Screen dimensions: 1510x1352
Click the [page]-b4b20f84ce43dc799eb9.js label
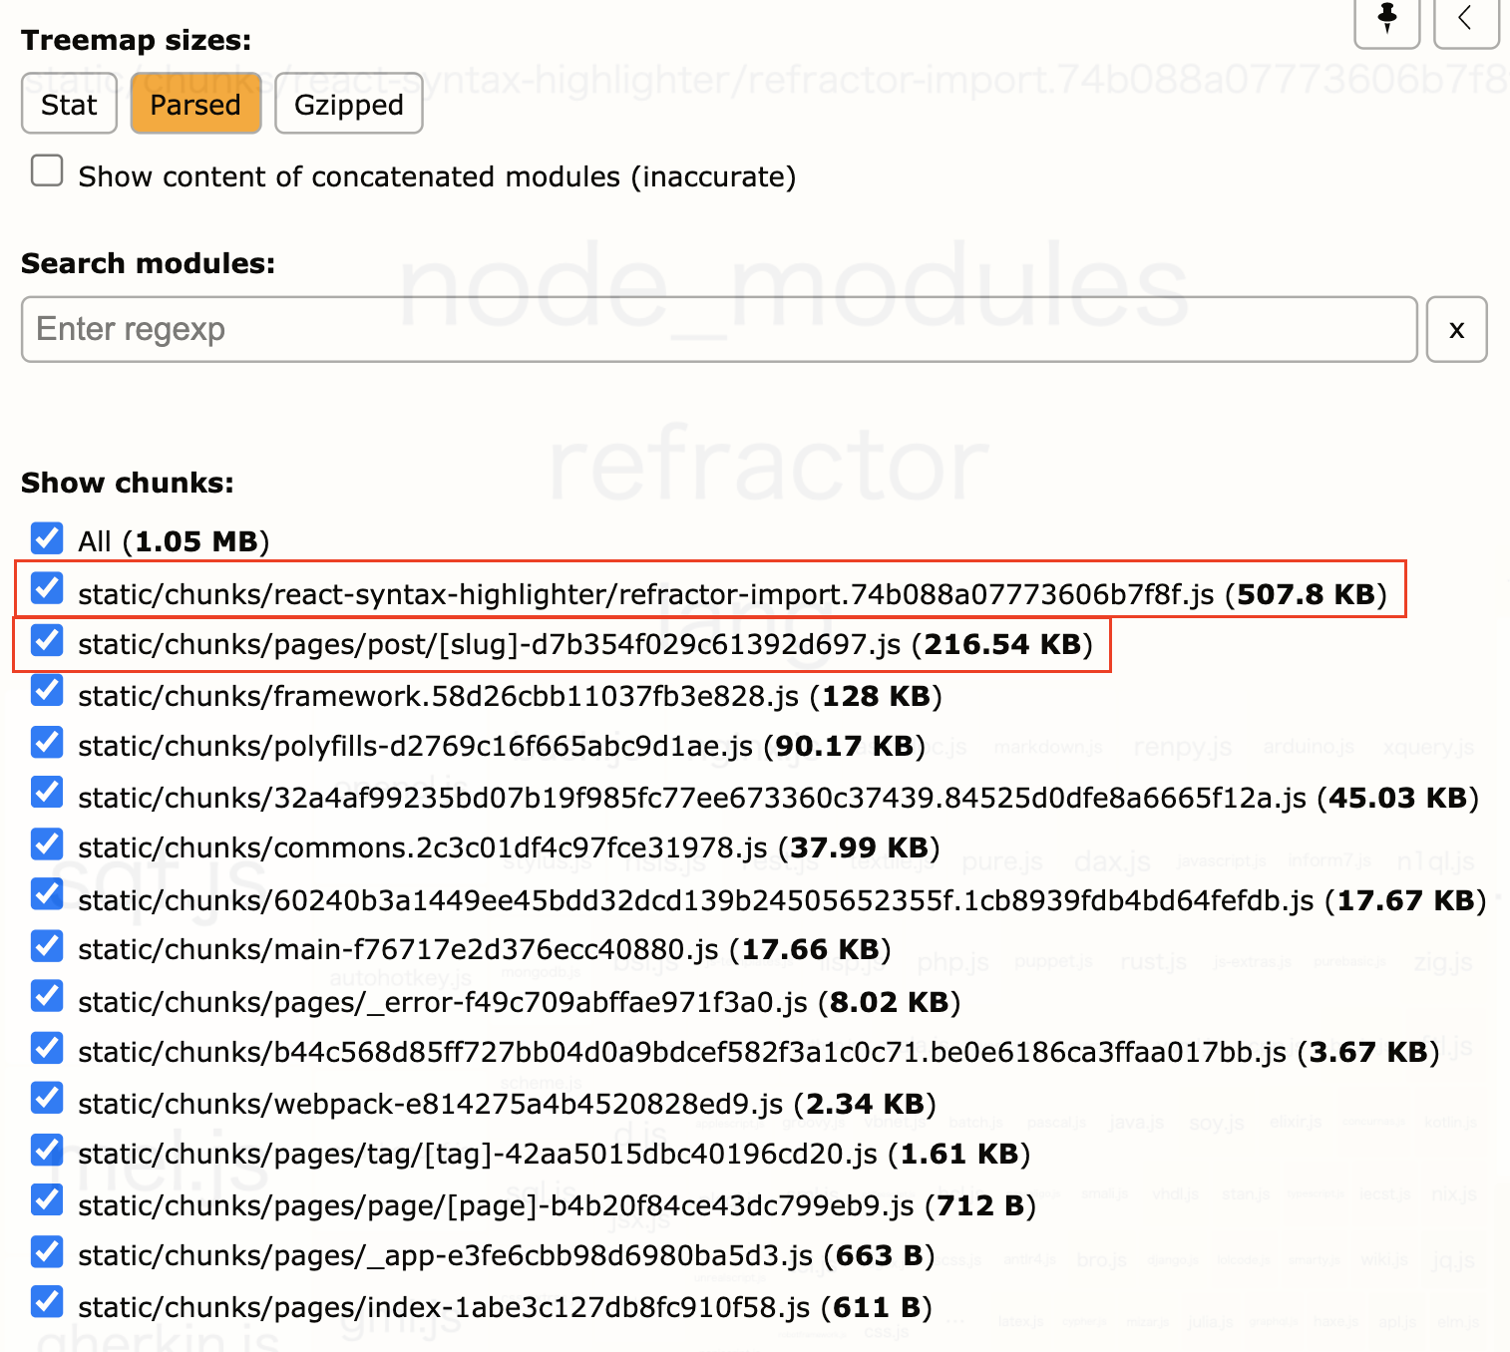557,1206
